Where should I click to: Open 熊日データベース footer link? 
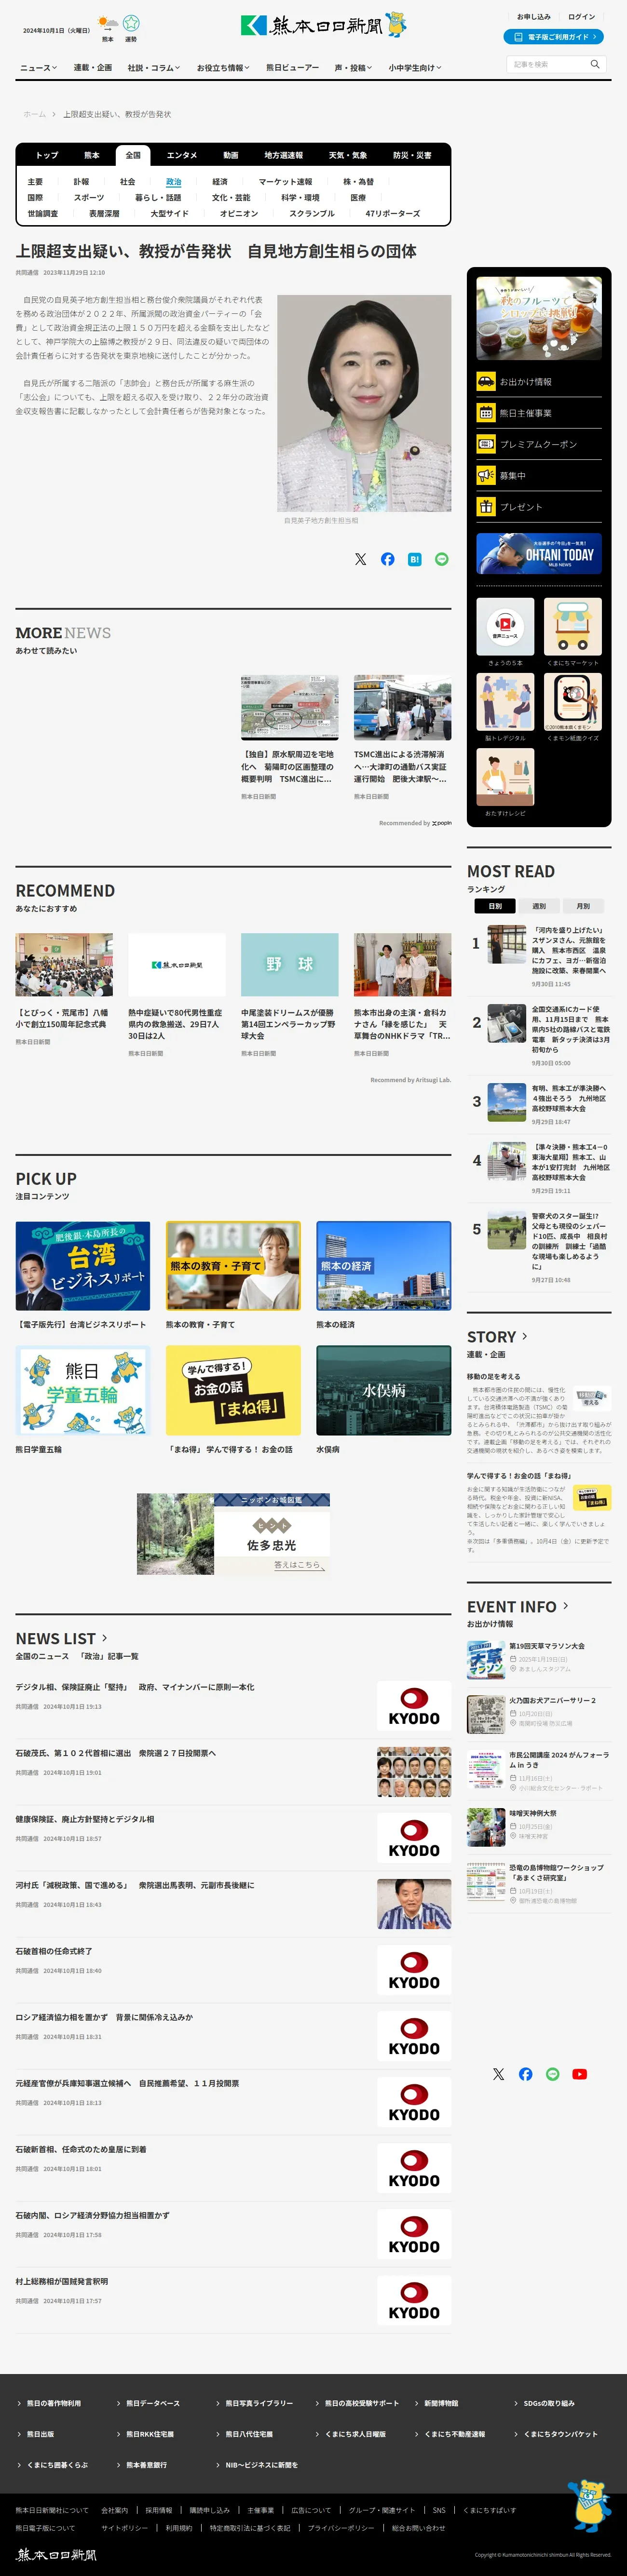[153, 2403]
